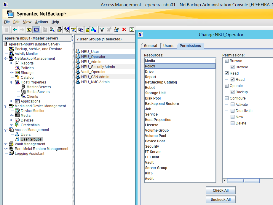Viewport: 273px width, 205px height.
Task: Click the padlock toolbar icon
Action: pos(87,30)
